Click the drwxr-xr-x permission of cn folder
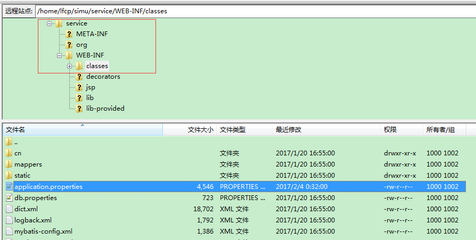The width and height of the screenshot is (476, 240). pos(400,153)
